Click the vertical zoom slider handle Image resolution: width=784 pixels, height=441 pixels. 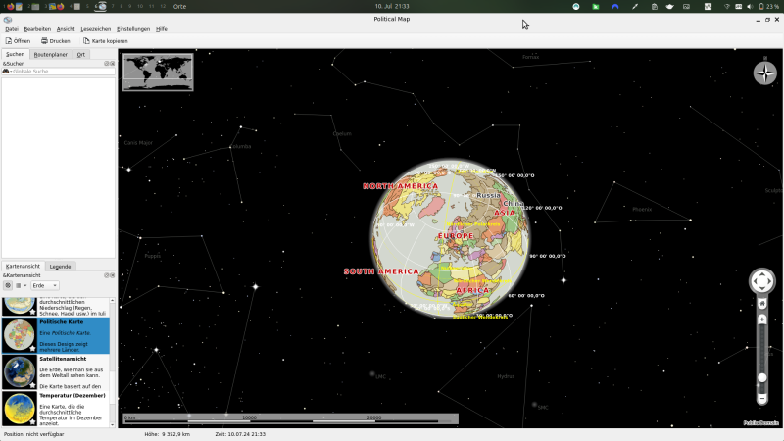(x=762, y=377)
